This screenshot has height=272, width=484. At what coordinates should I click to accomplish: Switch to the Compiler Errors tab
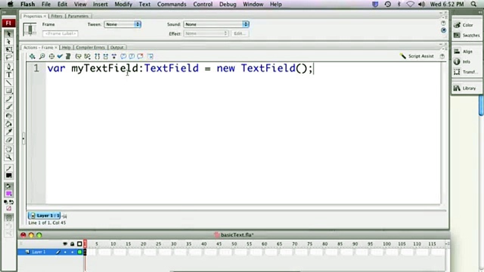[90, 48]
